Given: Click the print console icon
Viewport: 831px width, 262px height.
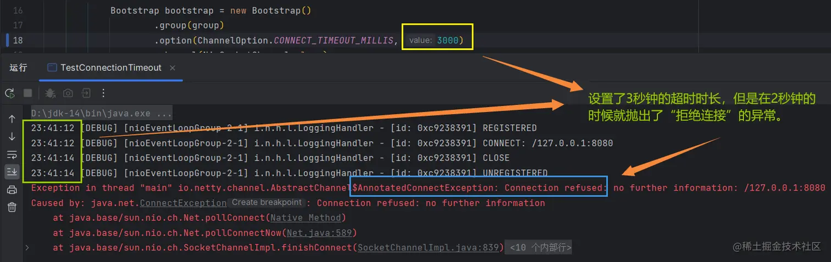Looking at the screenshot, I should (x=12, y=190).
